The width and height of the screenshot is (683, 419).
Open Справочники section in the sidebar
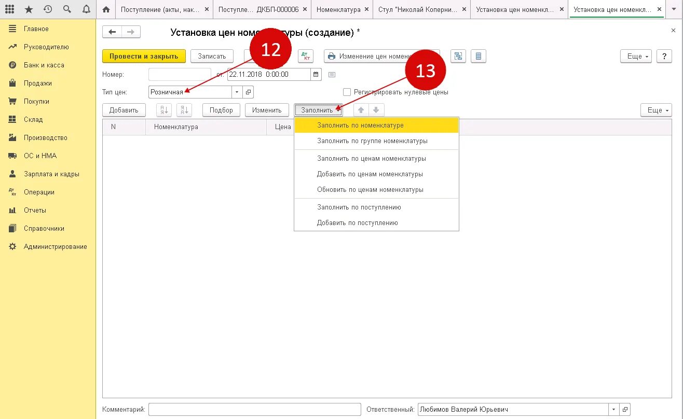pyautogui.click(x=48, y=228)
